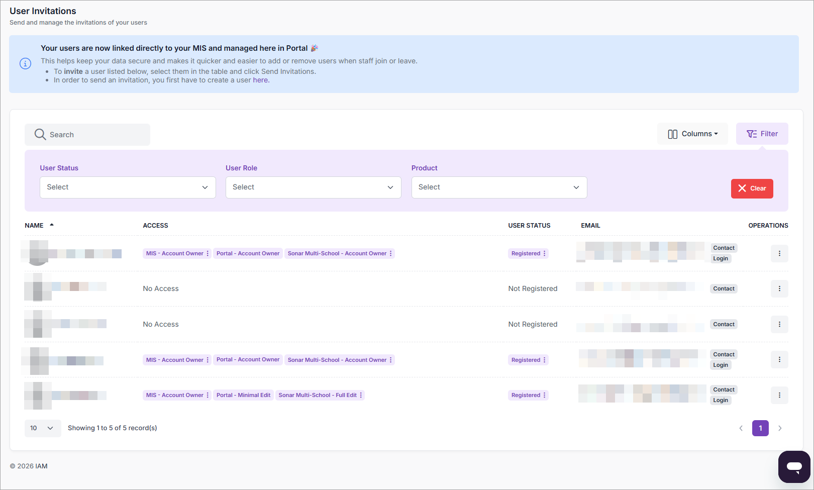
Task: Open options for Sonar Multi-School - Full Edit tag
Action: (361, 396)
